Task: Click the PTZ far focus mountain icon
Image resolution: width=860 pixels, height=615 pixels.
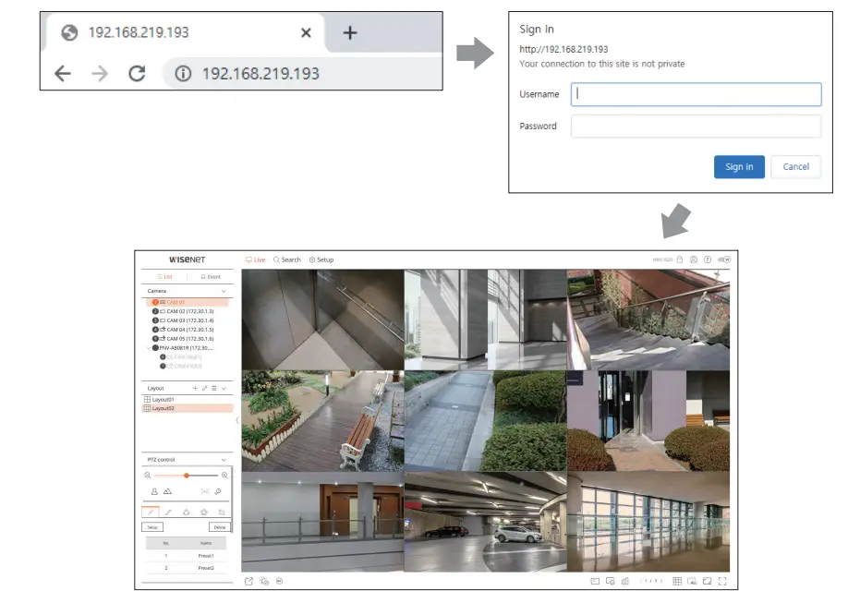Action: [x=167, y=491]
